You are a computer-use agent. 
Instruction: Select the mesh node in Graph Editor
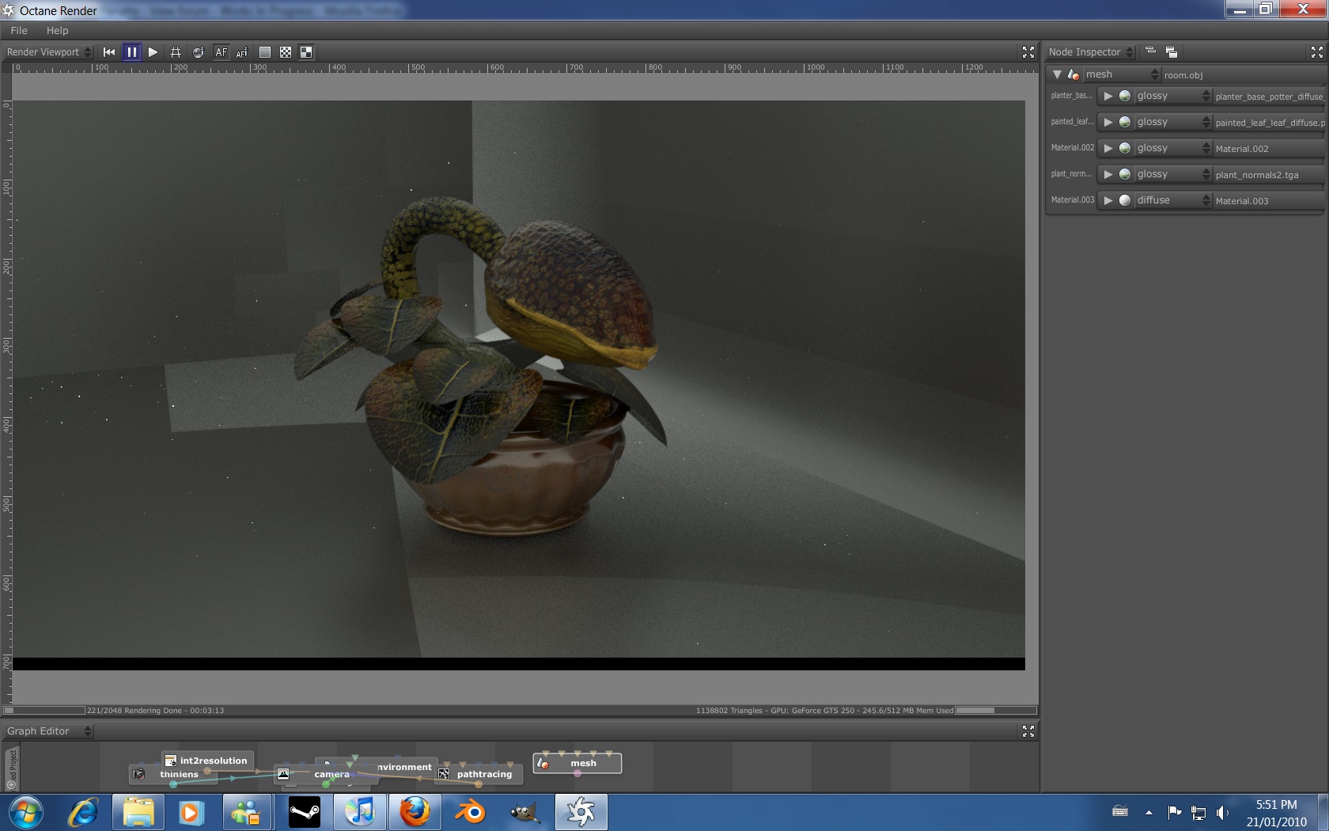coord(577,763)
